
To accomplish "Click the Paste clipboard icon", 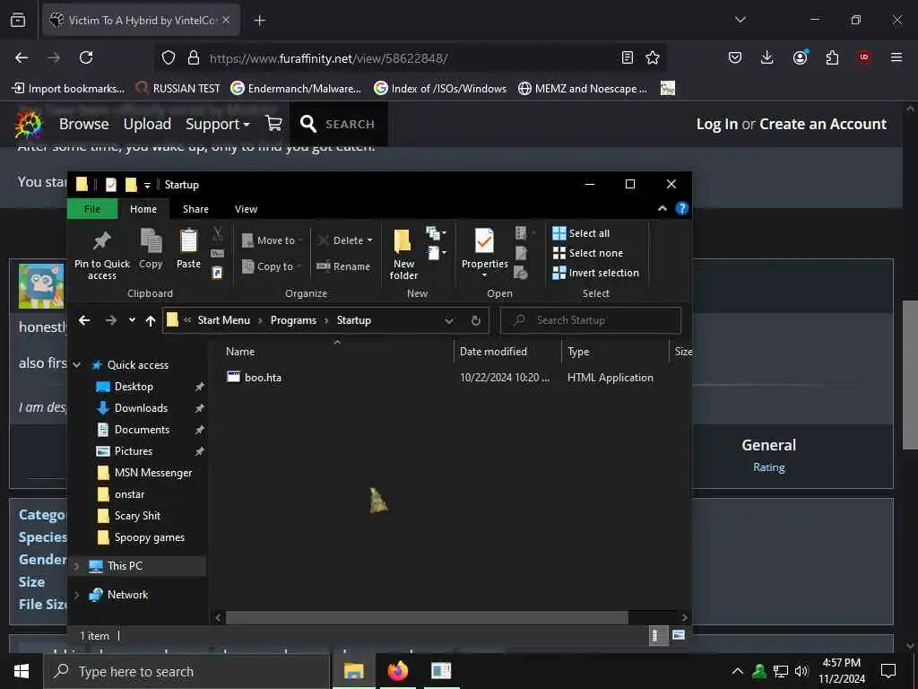I will point(188,249).
